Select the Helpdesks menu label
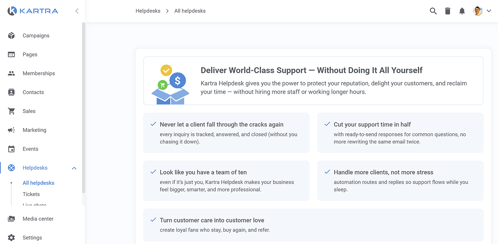The width and height of the screenshot is (498, 244). coord(35,168)
